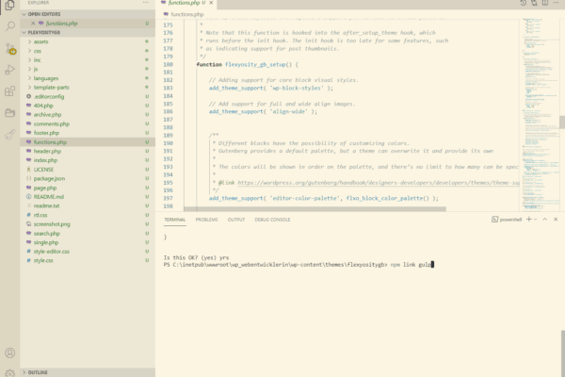Viewport: 565px width, 377px height.
Task: Open Source Control view in activity bar
Action: 10,48
